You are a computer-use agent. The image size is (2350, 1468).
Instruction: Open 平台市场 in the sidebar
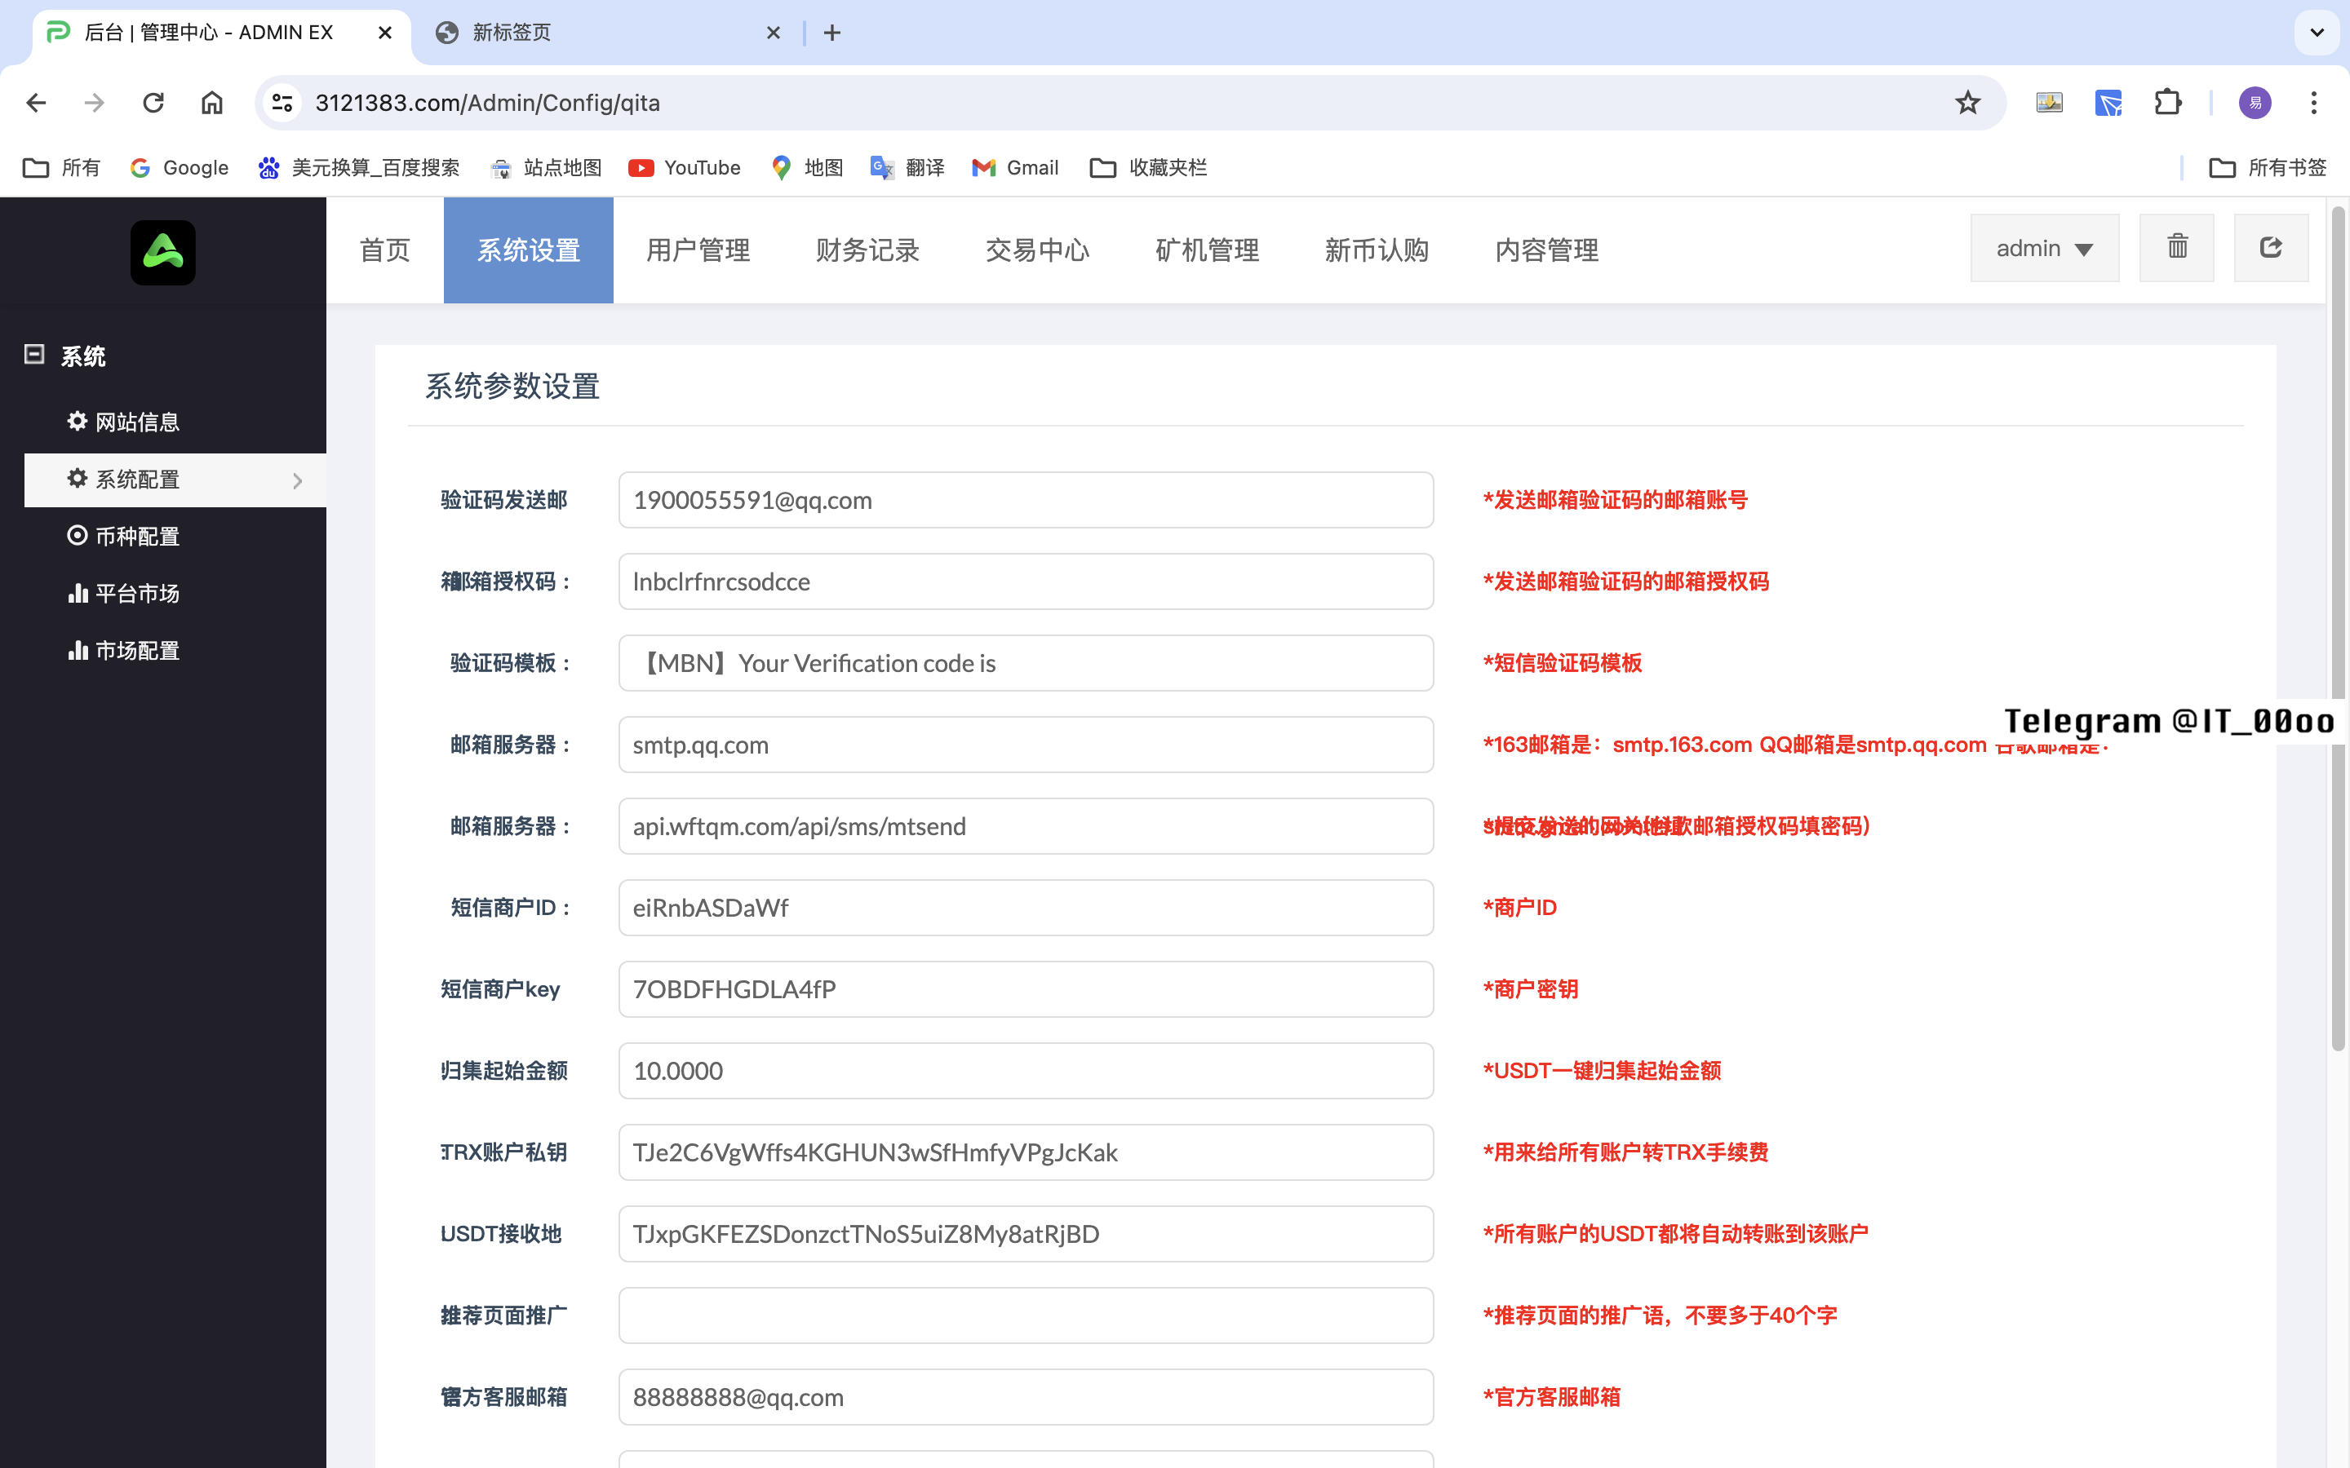[x=123, y=593]
